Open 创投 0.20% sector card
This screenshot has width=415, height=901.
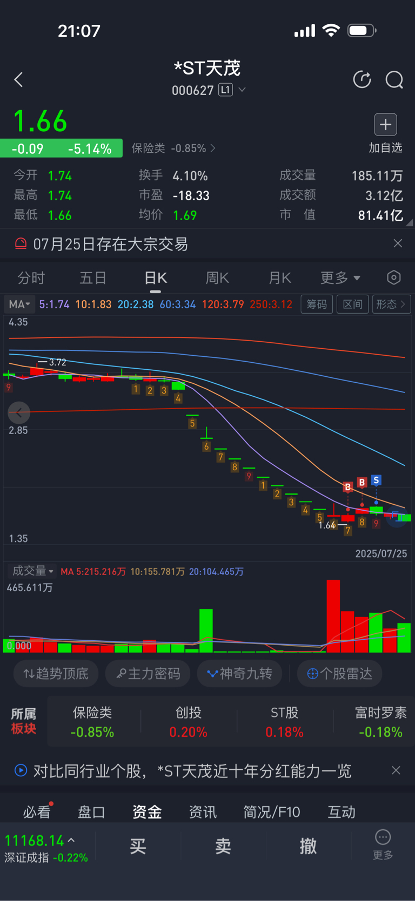[x=189, y=722]
